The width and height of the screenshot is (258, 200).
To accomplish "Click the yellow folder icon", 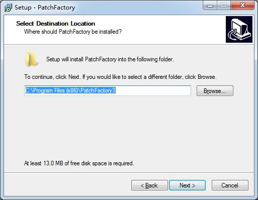I will point(31,59).
